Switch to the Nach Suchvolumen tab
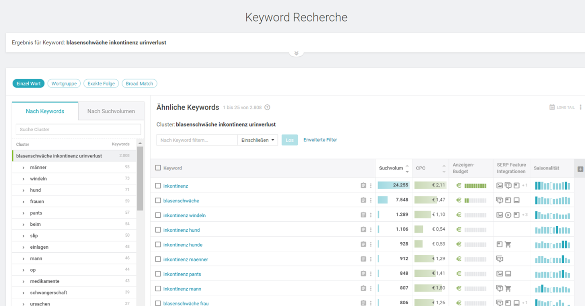Viewport: 585px width, 306px height. point(111,111)
